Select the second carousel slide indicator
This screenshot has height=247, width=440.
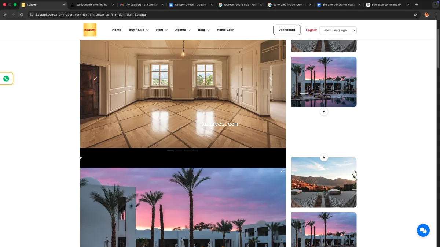coord(179,151)
